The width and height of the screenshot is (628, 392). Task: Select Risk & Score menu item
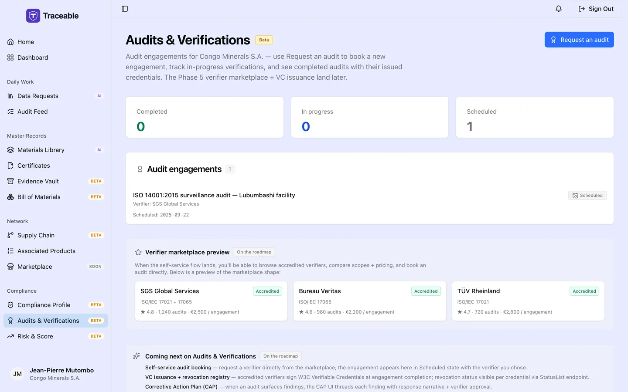click(x=55, y=336)
